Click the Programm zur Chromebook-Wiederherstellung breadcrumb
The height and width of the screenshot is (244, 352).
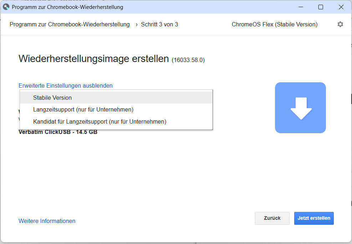70,24
